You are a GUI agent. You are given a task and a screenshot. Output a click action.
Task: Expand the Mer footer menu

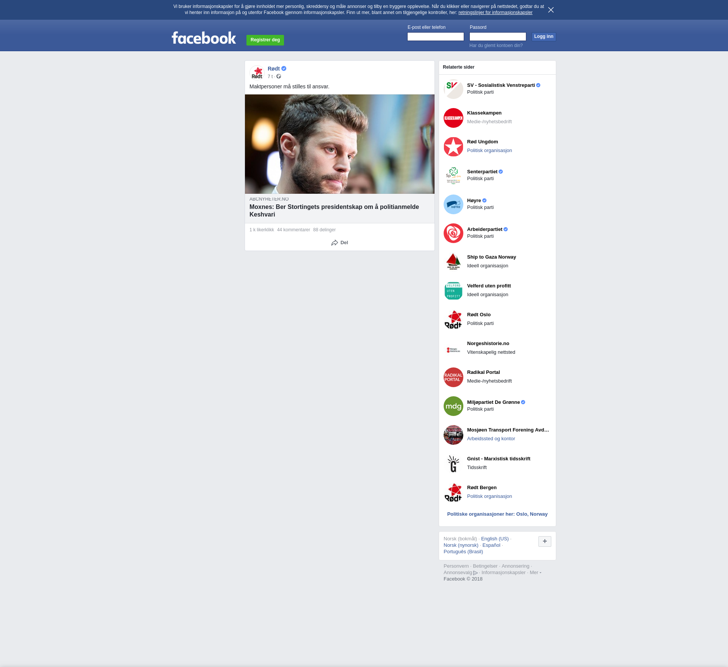535,573
